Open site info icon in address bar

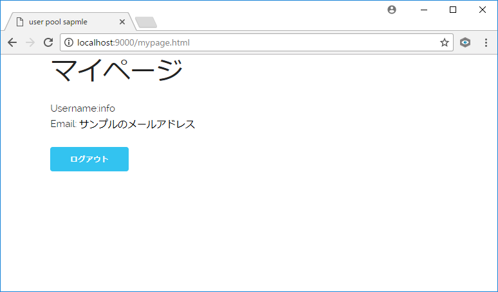click(x=69, y=42)
